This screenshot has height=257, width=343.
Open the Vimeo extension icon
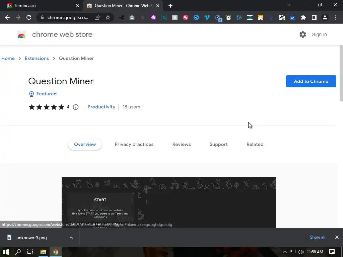(207, 17)
